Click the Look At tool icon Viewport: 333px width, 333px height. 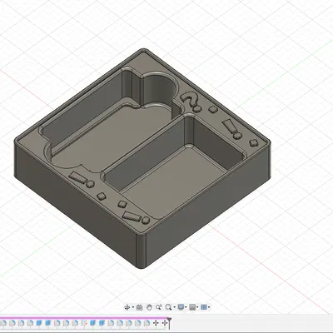point(140,307)
